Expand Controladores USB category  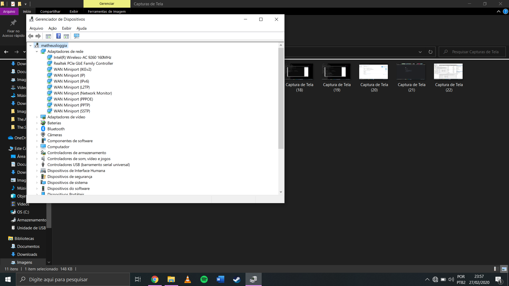click(37, 165)
